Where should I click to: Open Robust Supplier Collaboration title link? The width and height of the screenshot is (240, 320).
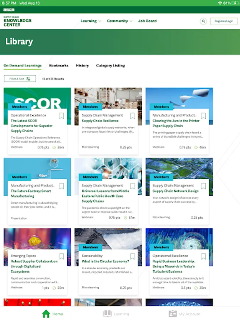tap(34, 266)
